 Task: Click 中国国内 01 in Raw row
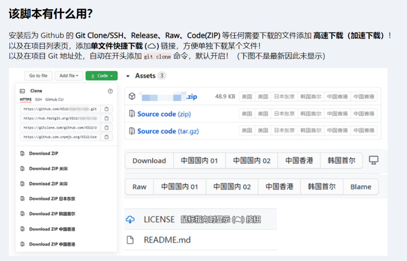pos(180,187)
